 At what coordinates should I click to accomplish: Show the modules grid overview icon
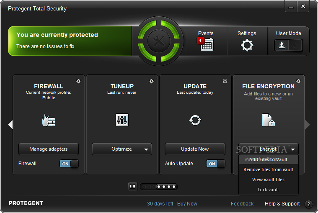(x=133, y=187)
